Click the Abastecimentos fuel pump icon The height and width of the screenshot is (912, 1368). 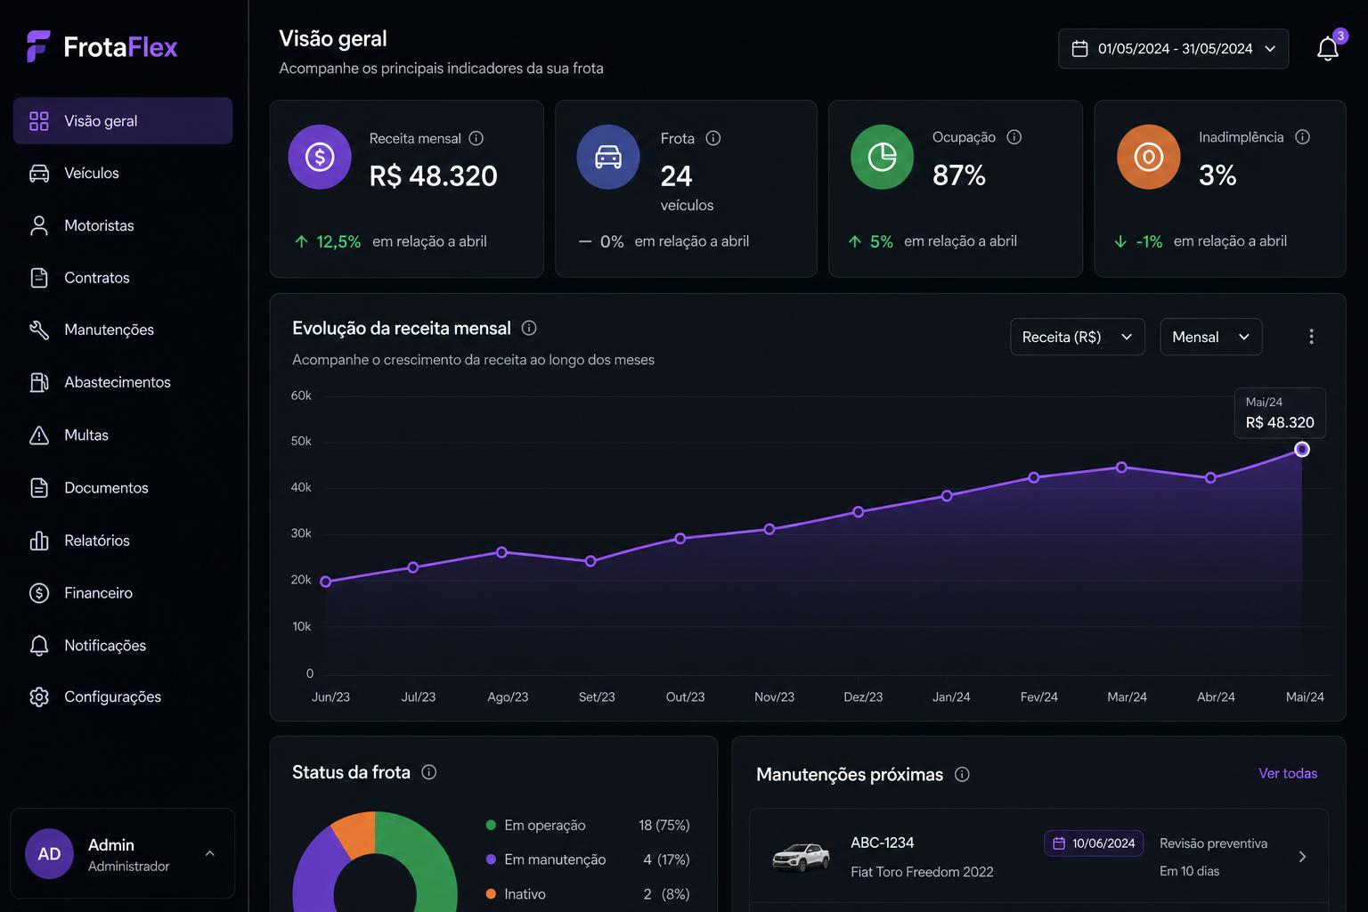[x=39, y=382]
